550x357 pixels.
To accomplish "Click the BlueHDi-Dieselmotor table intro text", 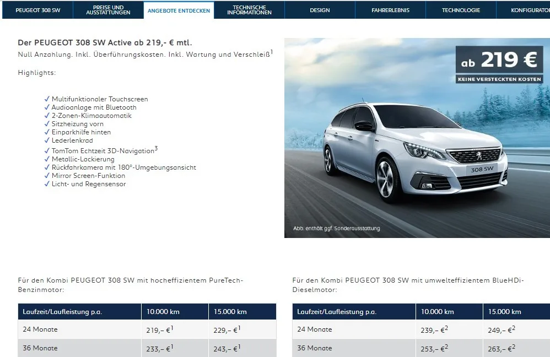I will click(408, 285).
